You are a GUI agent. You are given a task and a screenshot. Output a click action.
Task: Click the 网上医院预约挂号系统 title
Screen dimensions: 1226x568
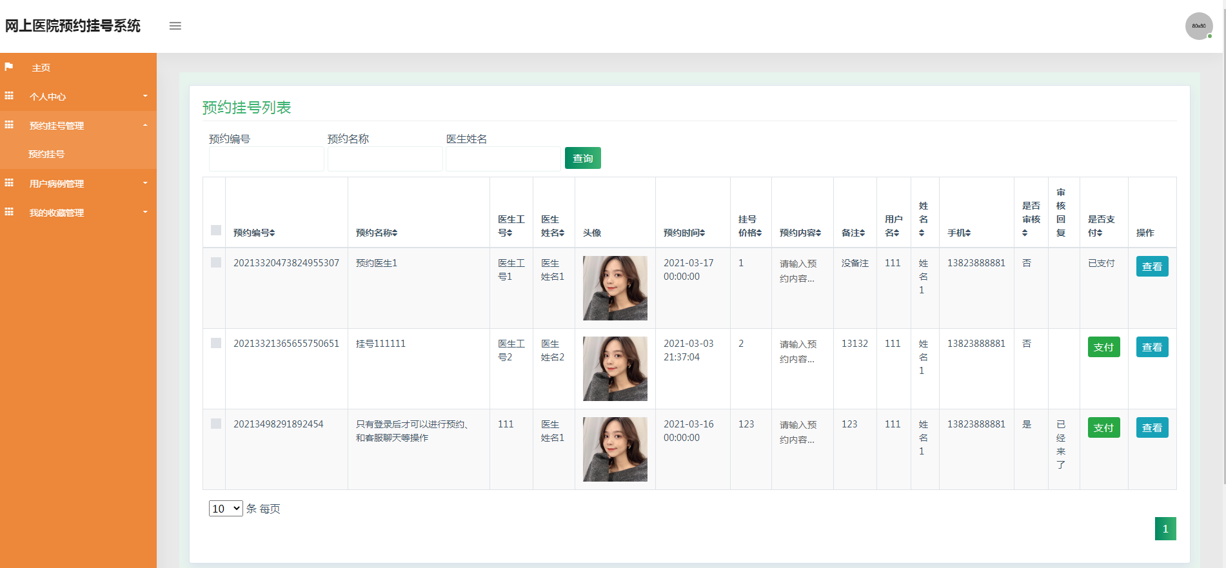(x=73, y=26)
